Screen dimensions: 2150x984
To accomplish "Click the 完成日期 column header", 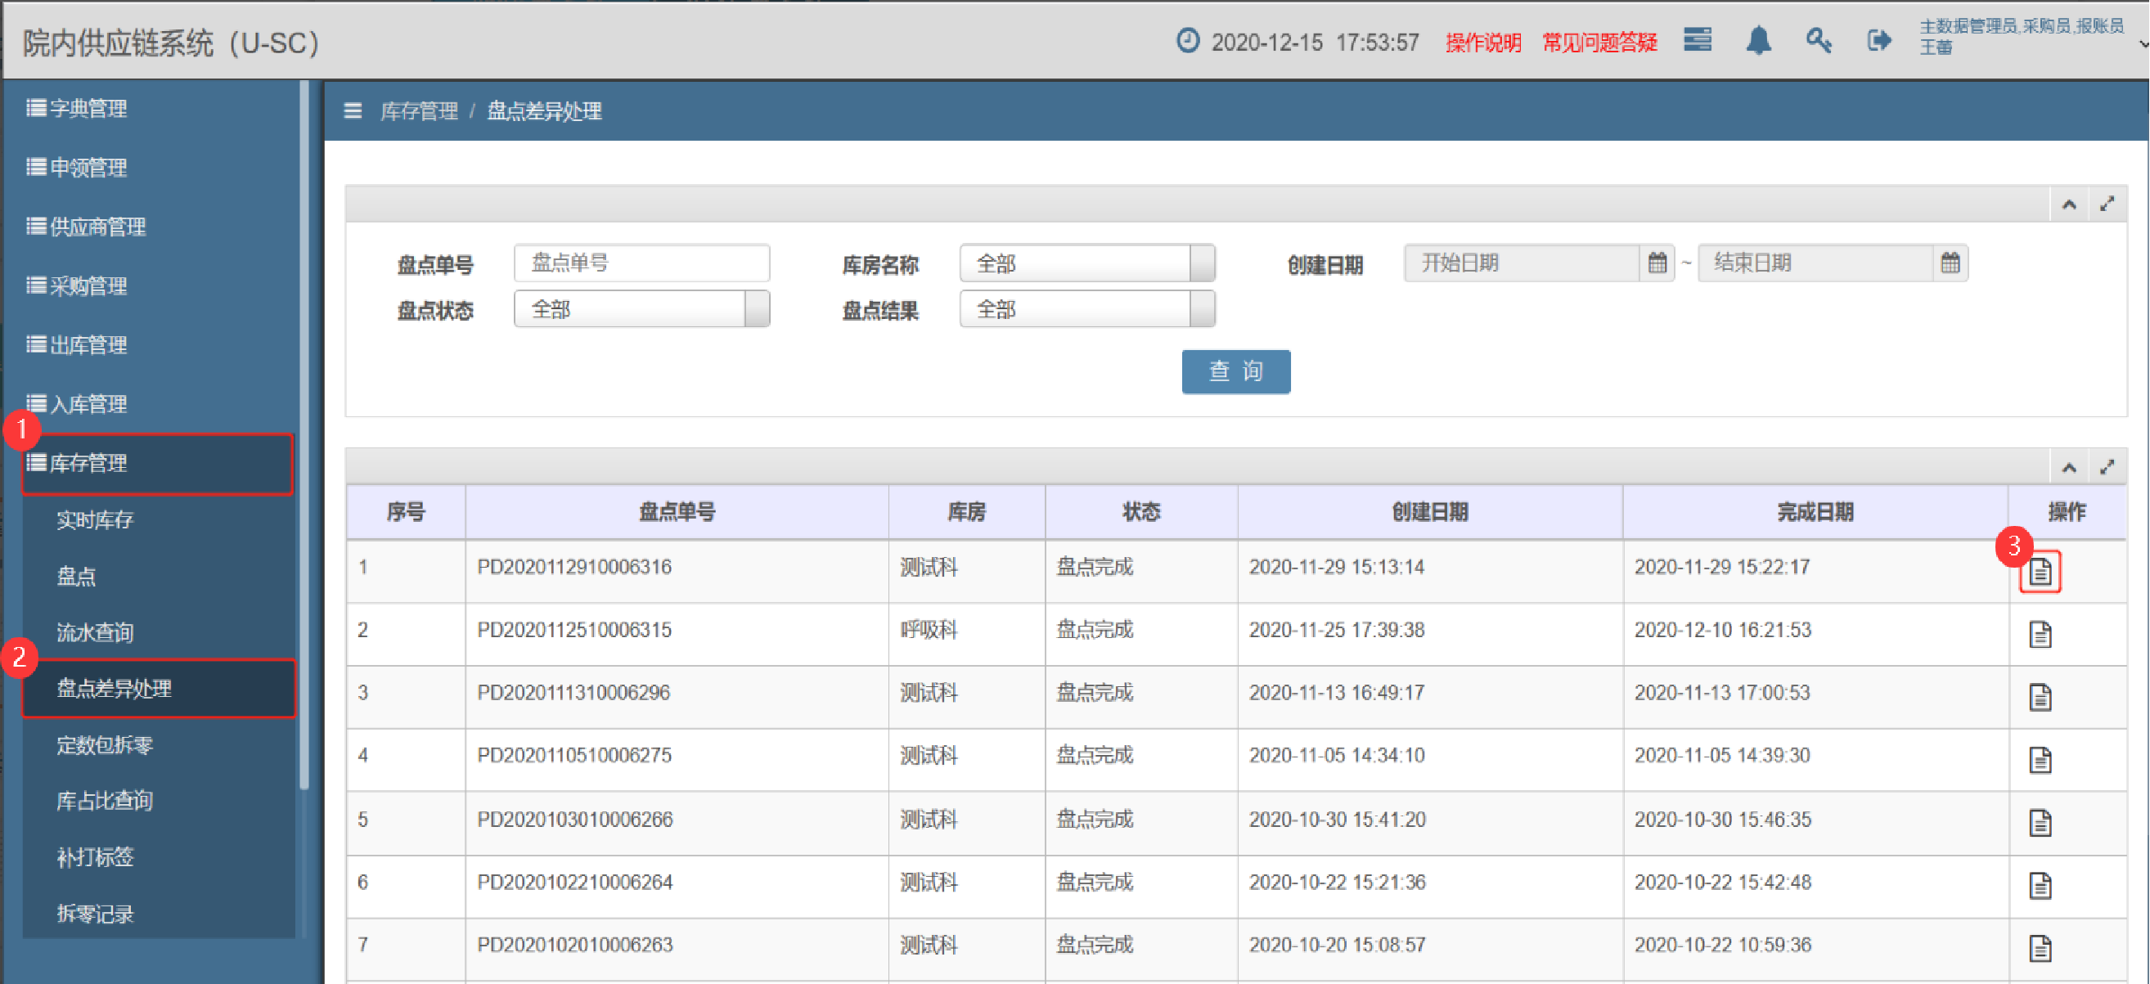I will [1815, 512].
